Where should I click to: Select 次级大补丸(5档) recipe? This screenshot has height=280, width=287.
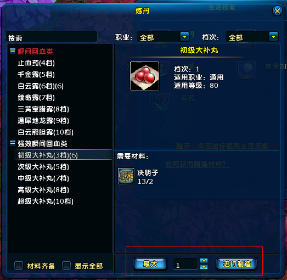(43, 167)
